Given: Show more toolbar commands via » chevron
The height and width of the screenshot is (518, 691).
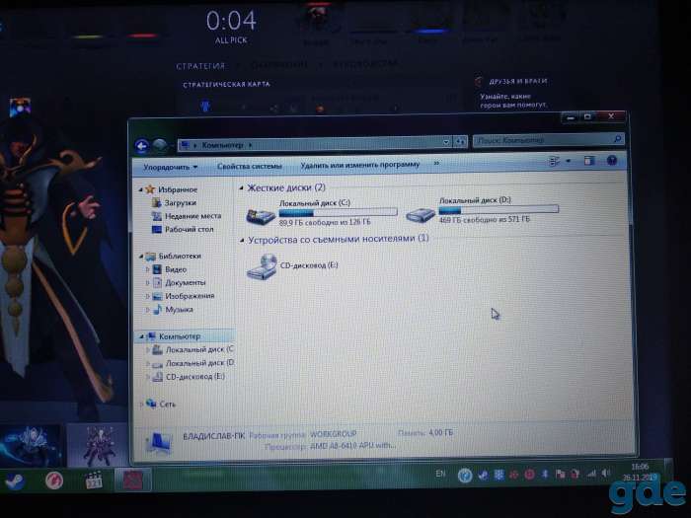Looking at the screenshot, I should tap(436, 164).
